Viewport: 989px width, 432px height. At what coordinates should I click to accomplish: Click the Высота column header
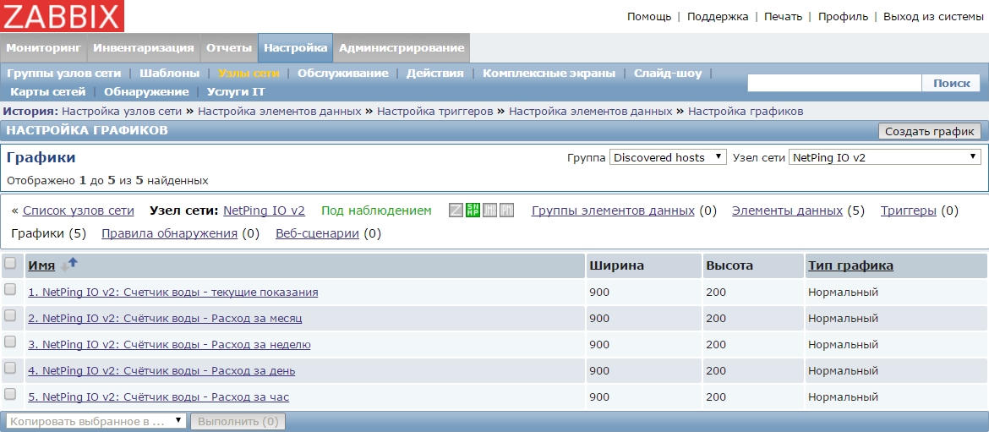pos(729,265)
